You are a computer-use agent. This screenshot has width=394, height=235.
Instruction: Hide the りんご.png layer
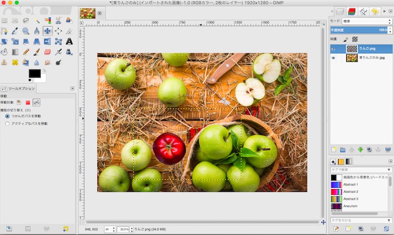point(334,49)
